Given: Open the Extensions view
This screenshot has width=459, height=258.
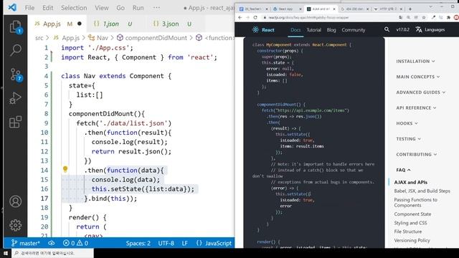Looking at the screenshot, I should pos(16,122).
